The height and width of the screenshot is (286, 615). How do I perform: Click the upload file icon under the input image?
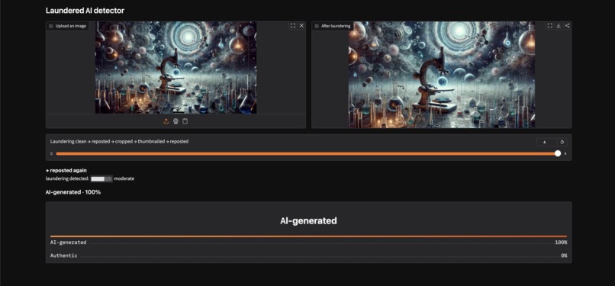166,121
